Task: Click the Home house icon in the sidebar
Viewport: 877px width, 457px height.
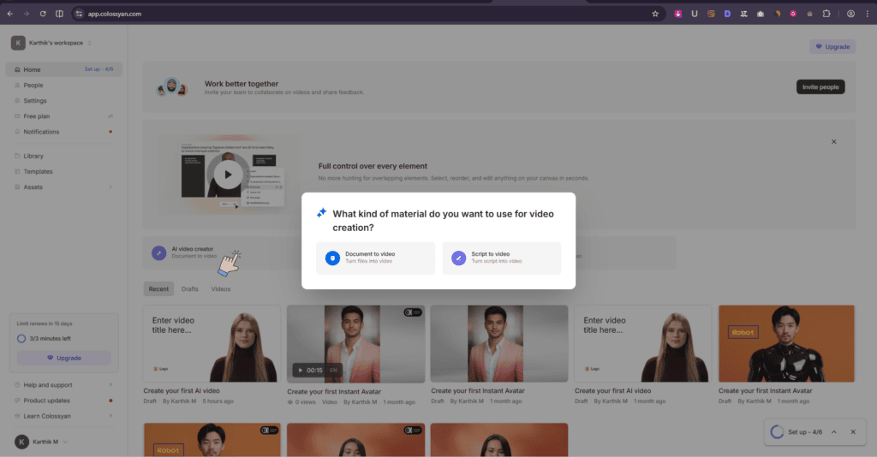Action: [x=17, y=70]
